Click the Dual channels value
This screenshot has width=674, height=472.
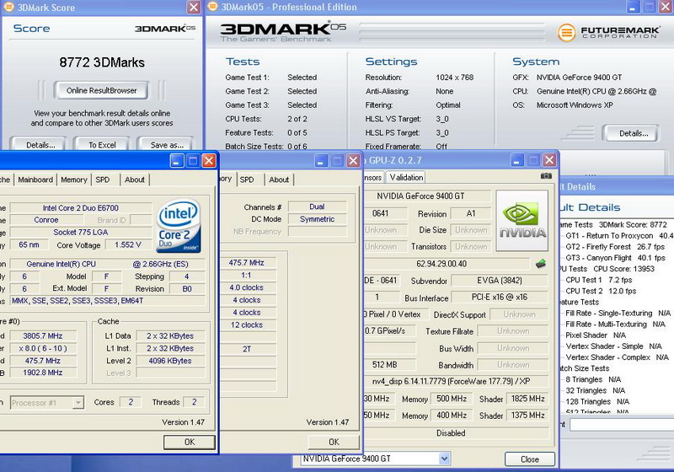point(317,206)
